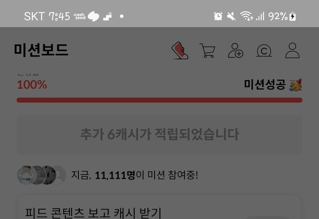
Task: Tap the battery charging indicator
Action: point(293,16)
